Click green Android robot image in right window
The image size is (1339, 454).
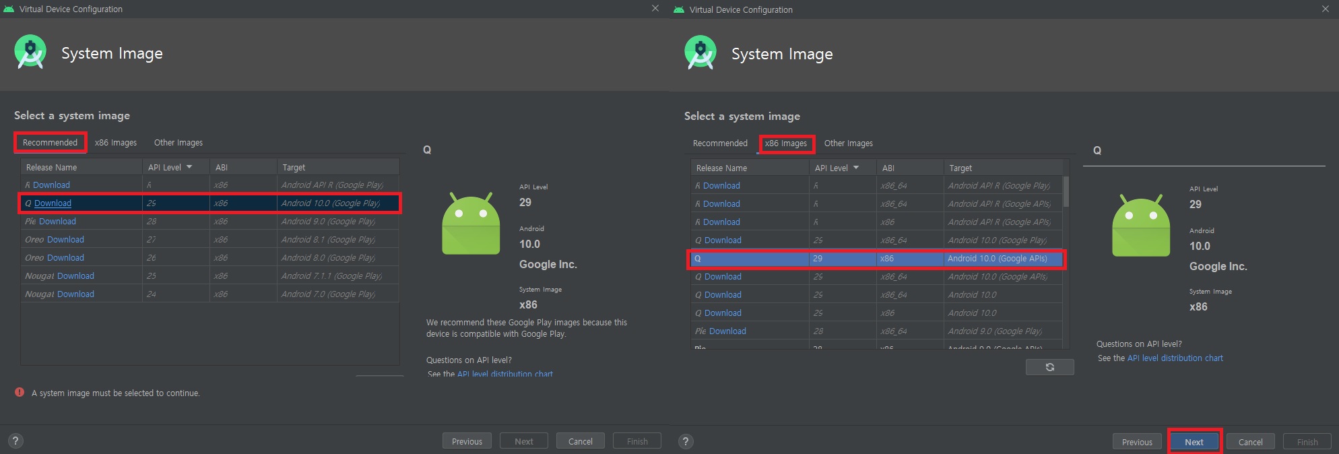point(1141,226)
